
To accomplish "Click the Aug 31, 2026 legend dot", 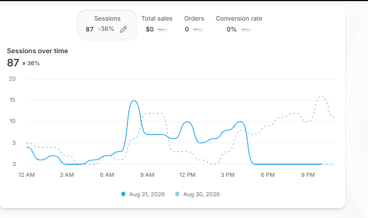I will [x=123, y=194].
